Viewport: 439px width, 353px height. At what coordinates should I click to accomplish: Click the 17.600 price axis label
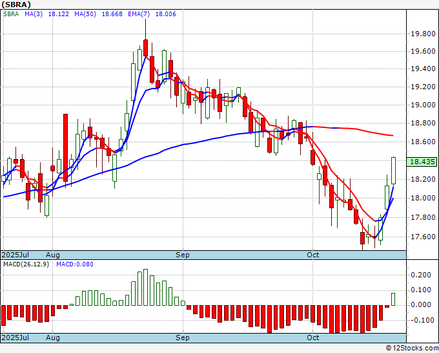pos(423,237)
